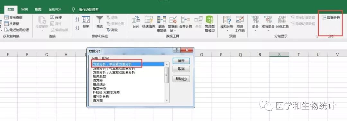Toggle the Filter (筛选) funnel
This screenshot has height=121, width=347.
(100, 22)
